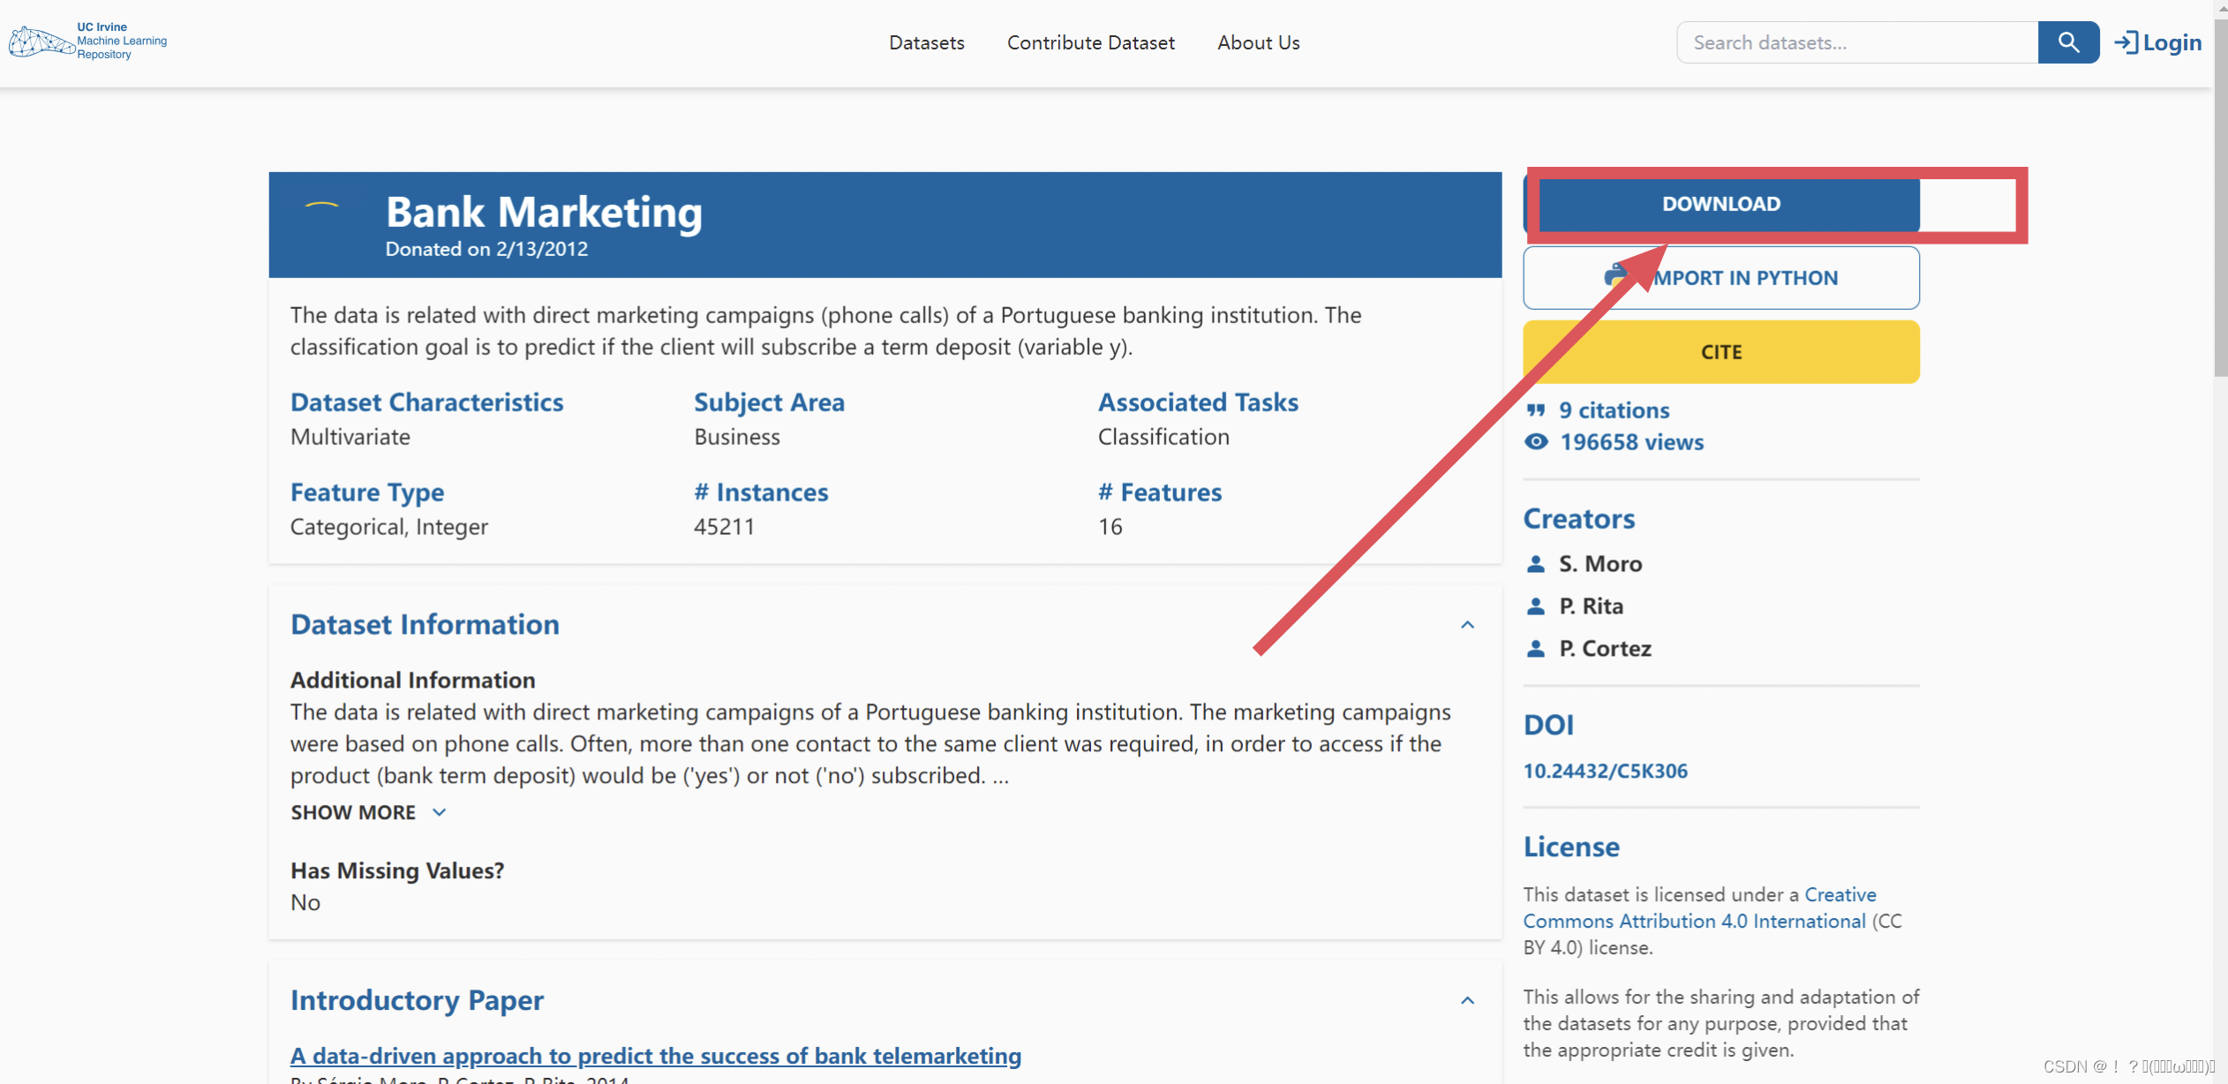Click the creator name P. Rita
This screenshot has width=2228, height=1084.
[1591, 606]
